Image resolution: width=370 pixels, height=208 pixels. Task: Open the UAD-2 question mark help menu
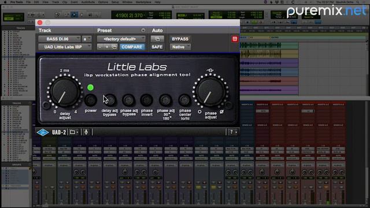[232, 132]
